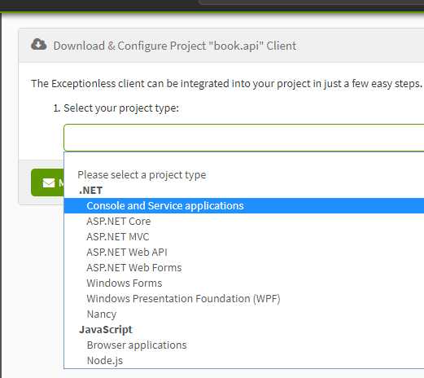Click the .NET group heading
Image resolution: width=424 pixels, height=378 pixels.
pyautogui.click(x=90, y=191)
